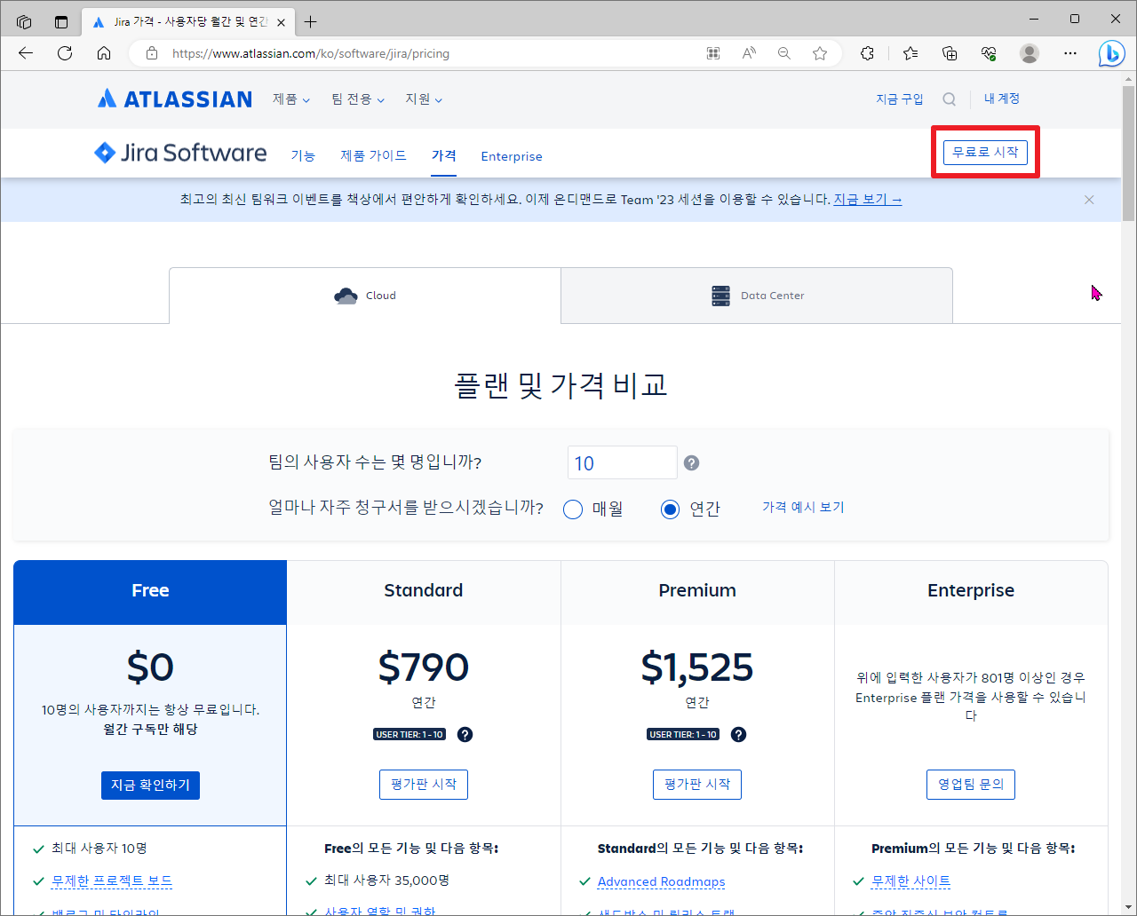Click the $790 Standard price text
The image size is (1137, 916).
coord(424,667)
